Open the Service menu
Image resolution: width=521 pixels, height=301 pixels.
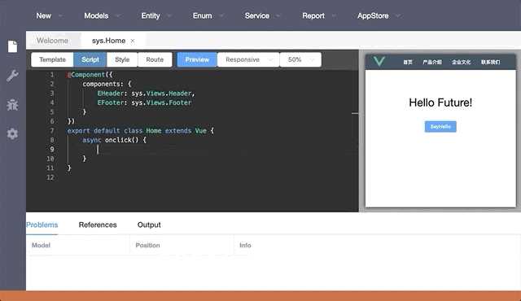coord(257,16)
